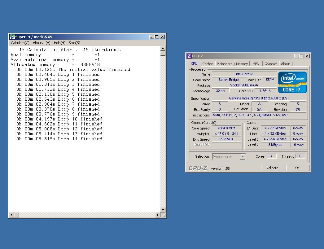This screenshot has height=249, width=324.
Task: Click the Core Speed value 4684.8 MHz
Action: [x=226, y=128]
